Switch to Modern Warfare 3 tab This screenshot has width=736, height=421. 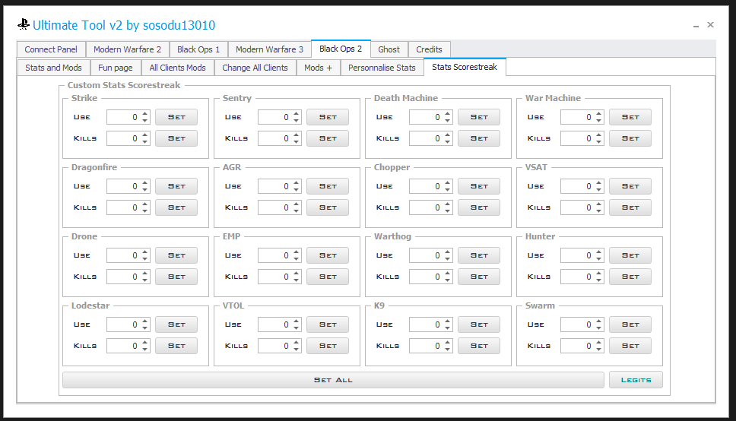coord(269,49)
